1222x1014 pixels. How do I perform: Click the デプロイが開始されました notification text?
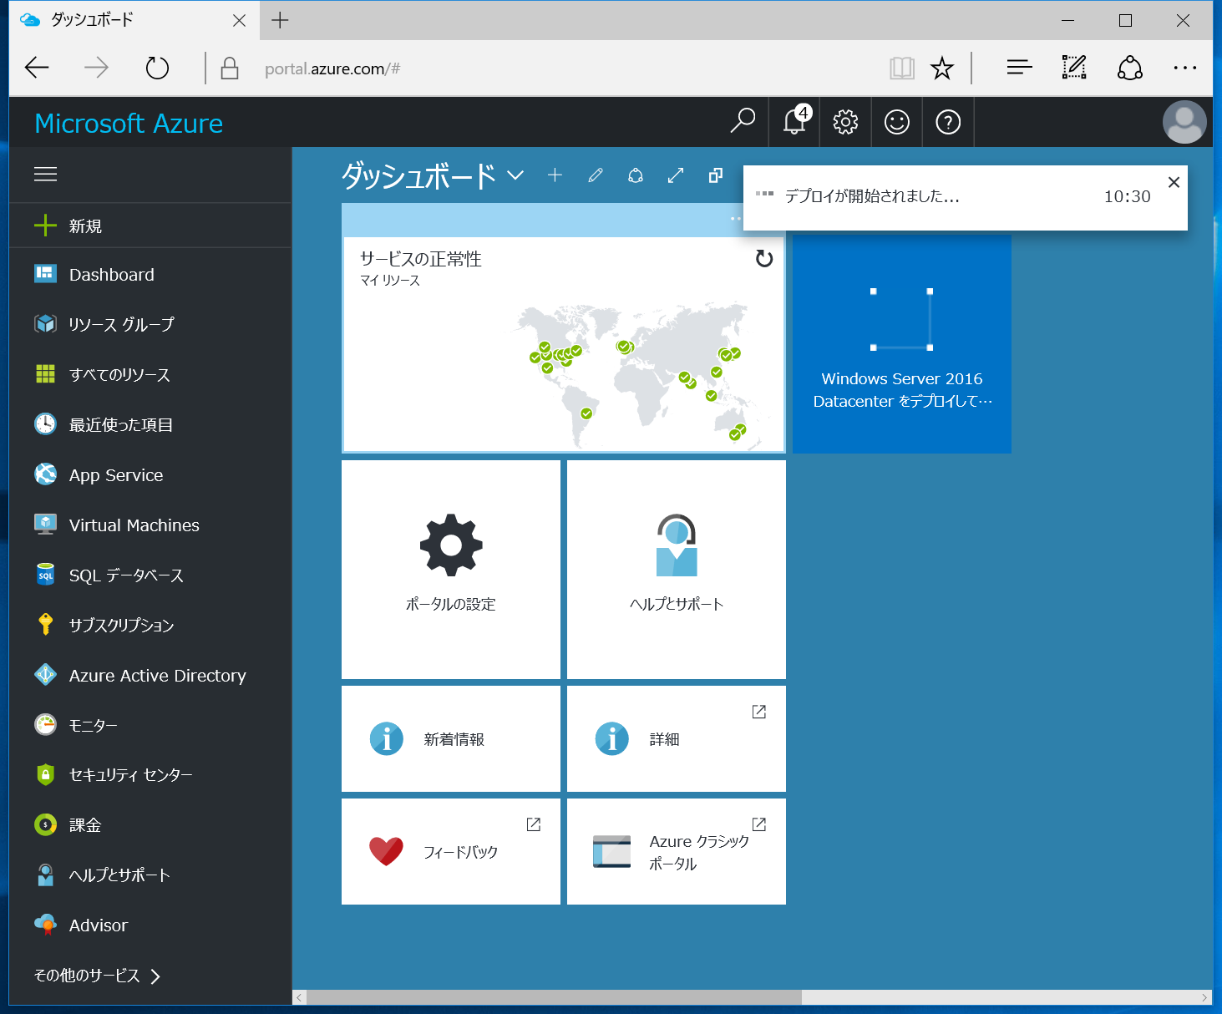click(872, 196)
